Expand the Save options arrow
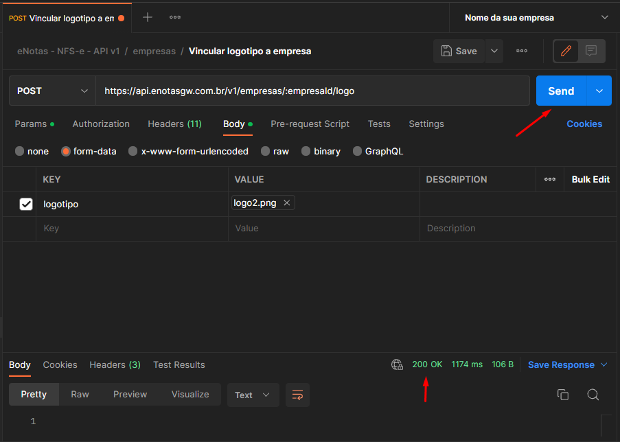The width and height of the screenshot is (620, 442). [494, 51]
